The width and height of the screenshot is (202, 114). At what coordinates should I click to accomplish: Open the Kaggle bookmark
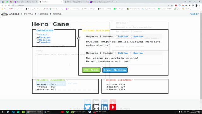click(x=149, y=9)
